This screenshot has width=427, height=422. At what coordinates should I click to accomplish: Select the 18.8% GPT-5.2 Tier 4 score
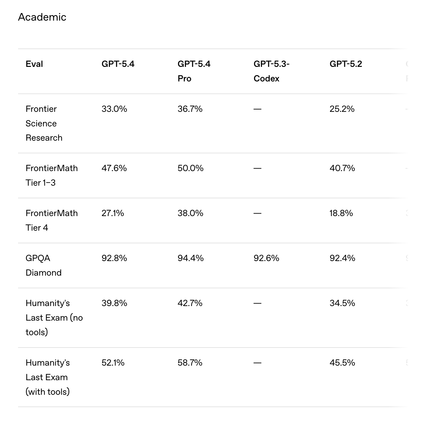click(x=341, y=213)
